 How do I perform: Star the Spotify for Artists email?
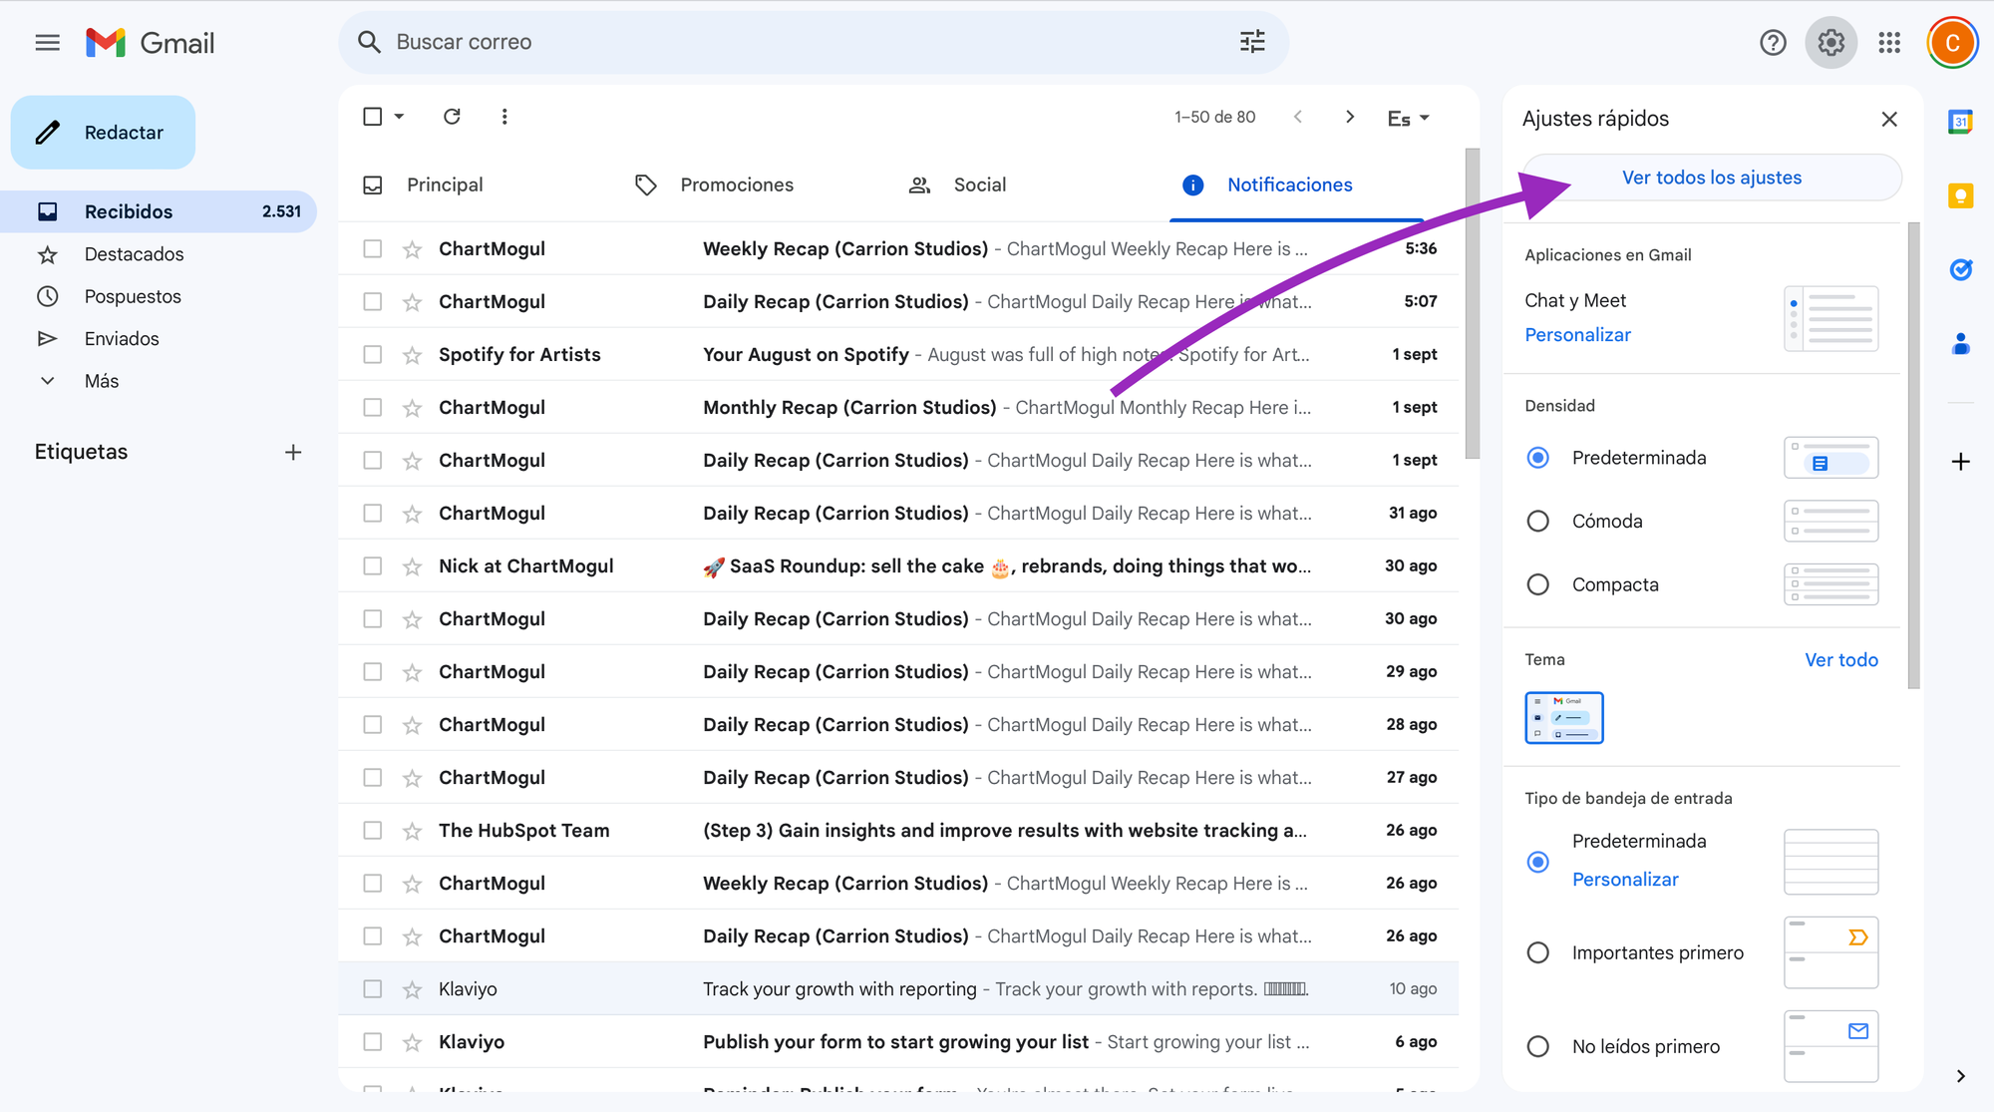click(412, 355)
